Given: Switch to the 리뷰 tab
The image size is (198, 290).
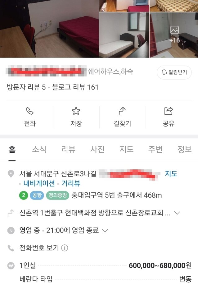Looking at the screenshot, I should pyautogui.click(x=68, y=150).
